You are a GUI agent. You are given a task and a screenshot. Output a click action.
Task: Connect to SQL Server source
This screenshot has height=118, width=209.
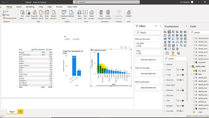click(41, 14)
